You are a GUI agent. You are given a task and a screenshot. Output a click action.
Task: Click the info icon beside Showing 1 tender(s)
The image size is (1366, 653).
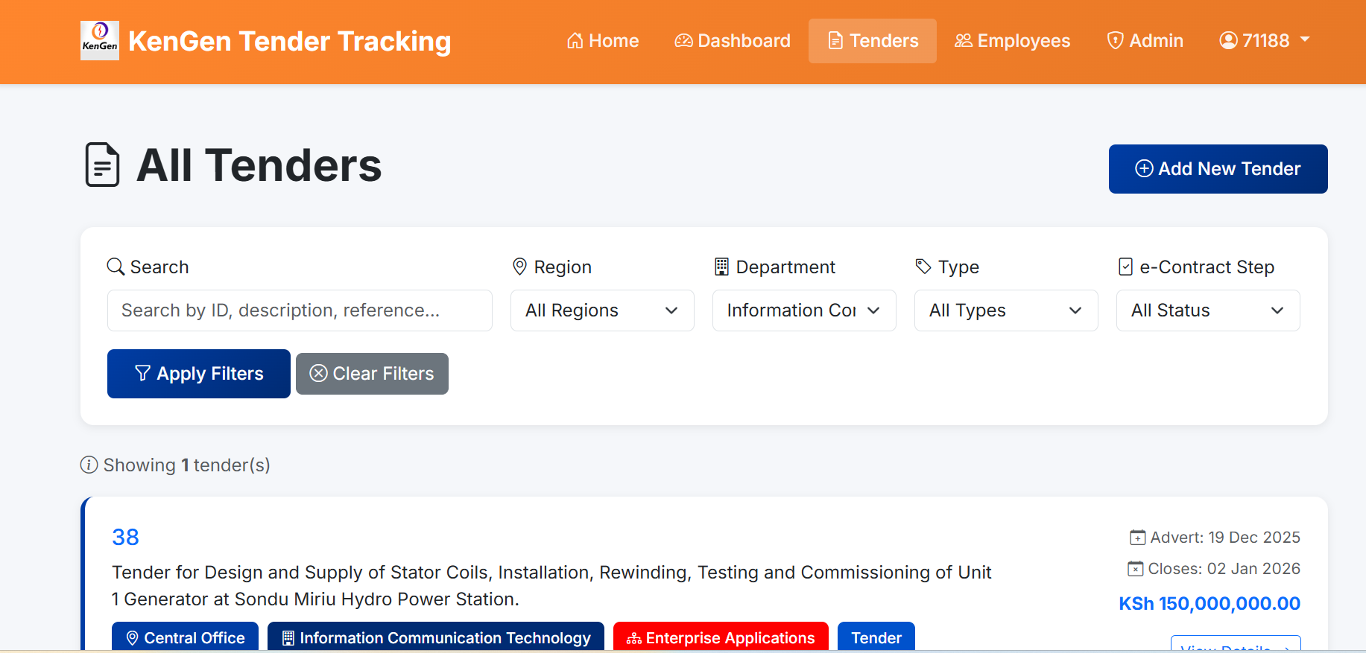click(89, 465)
